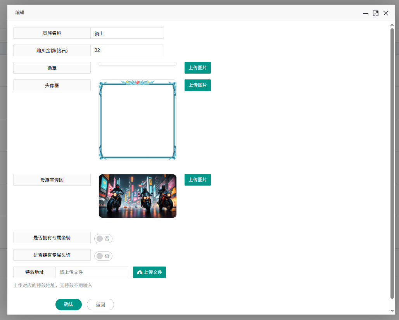Toggle the 是否拥有专属坐骑 switch
This screenshot has height=320, width=399.
tap(103, 239)
